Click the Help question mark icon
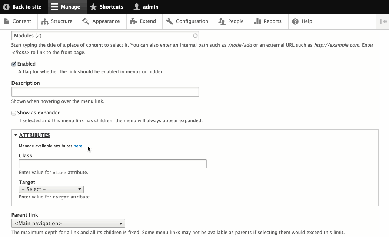 point(295,21)
